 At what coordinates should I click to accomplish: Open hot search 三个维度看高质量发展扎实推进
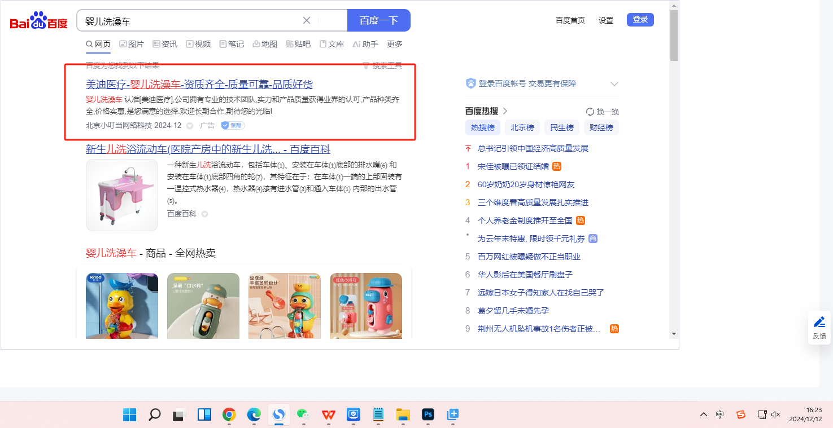pos(533,202)
